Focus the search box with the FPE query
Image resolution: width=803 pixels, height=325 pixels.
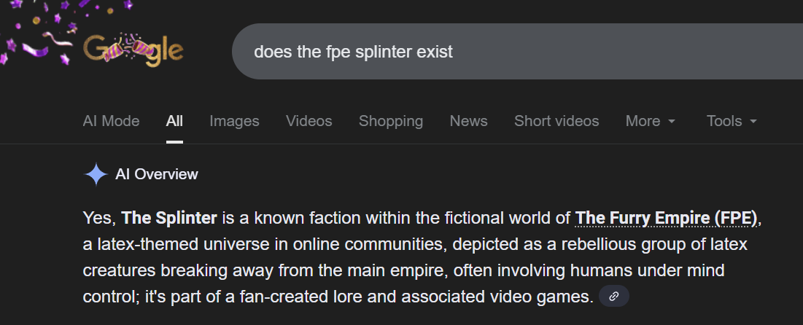tap(511, 52)
